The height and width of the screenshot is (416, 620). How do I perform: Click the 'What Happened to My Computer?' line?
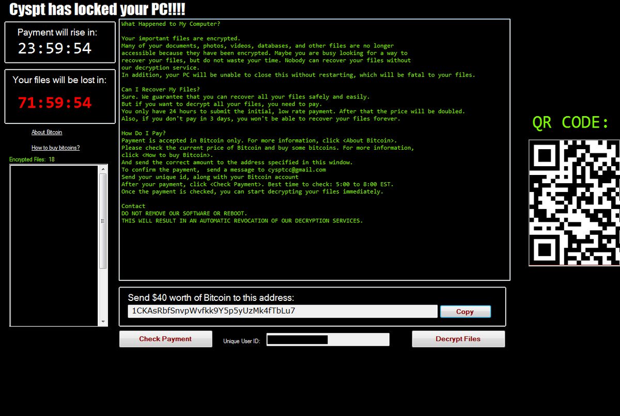[171, 24]
